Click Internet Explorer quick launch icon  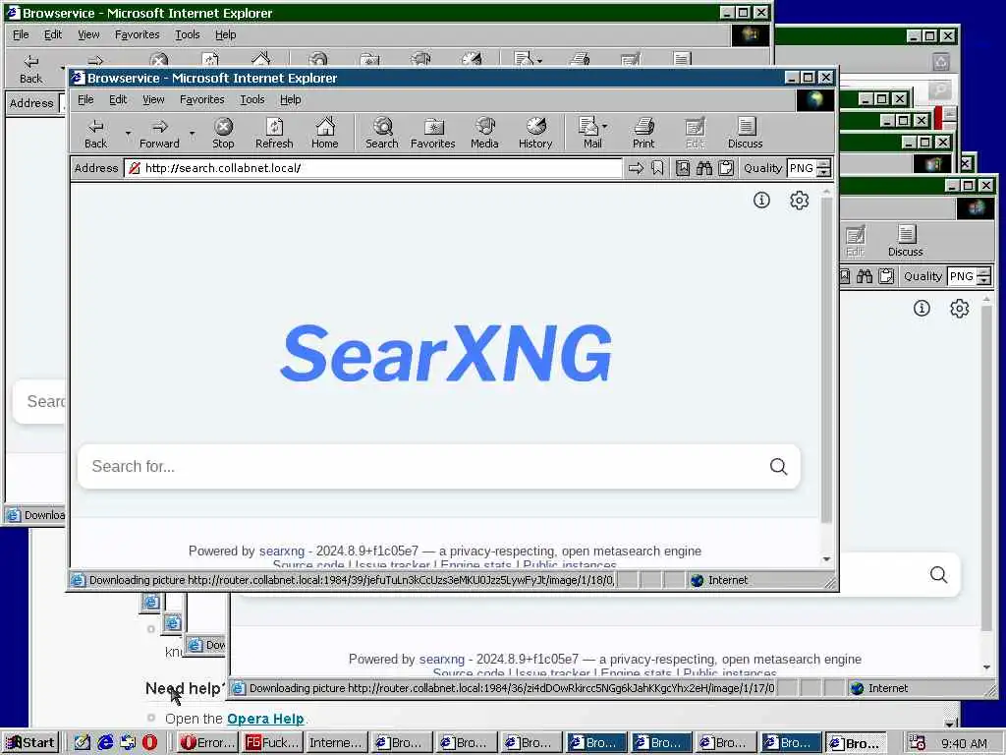click(x=105, y=743)
